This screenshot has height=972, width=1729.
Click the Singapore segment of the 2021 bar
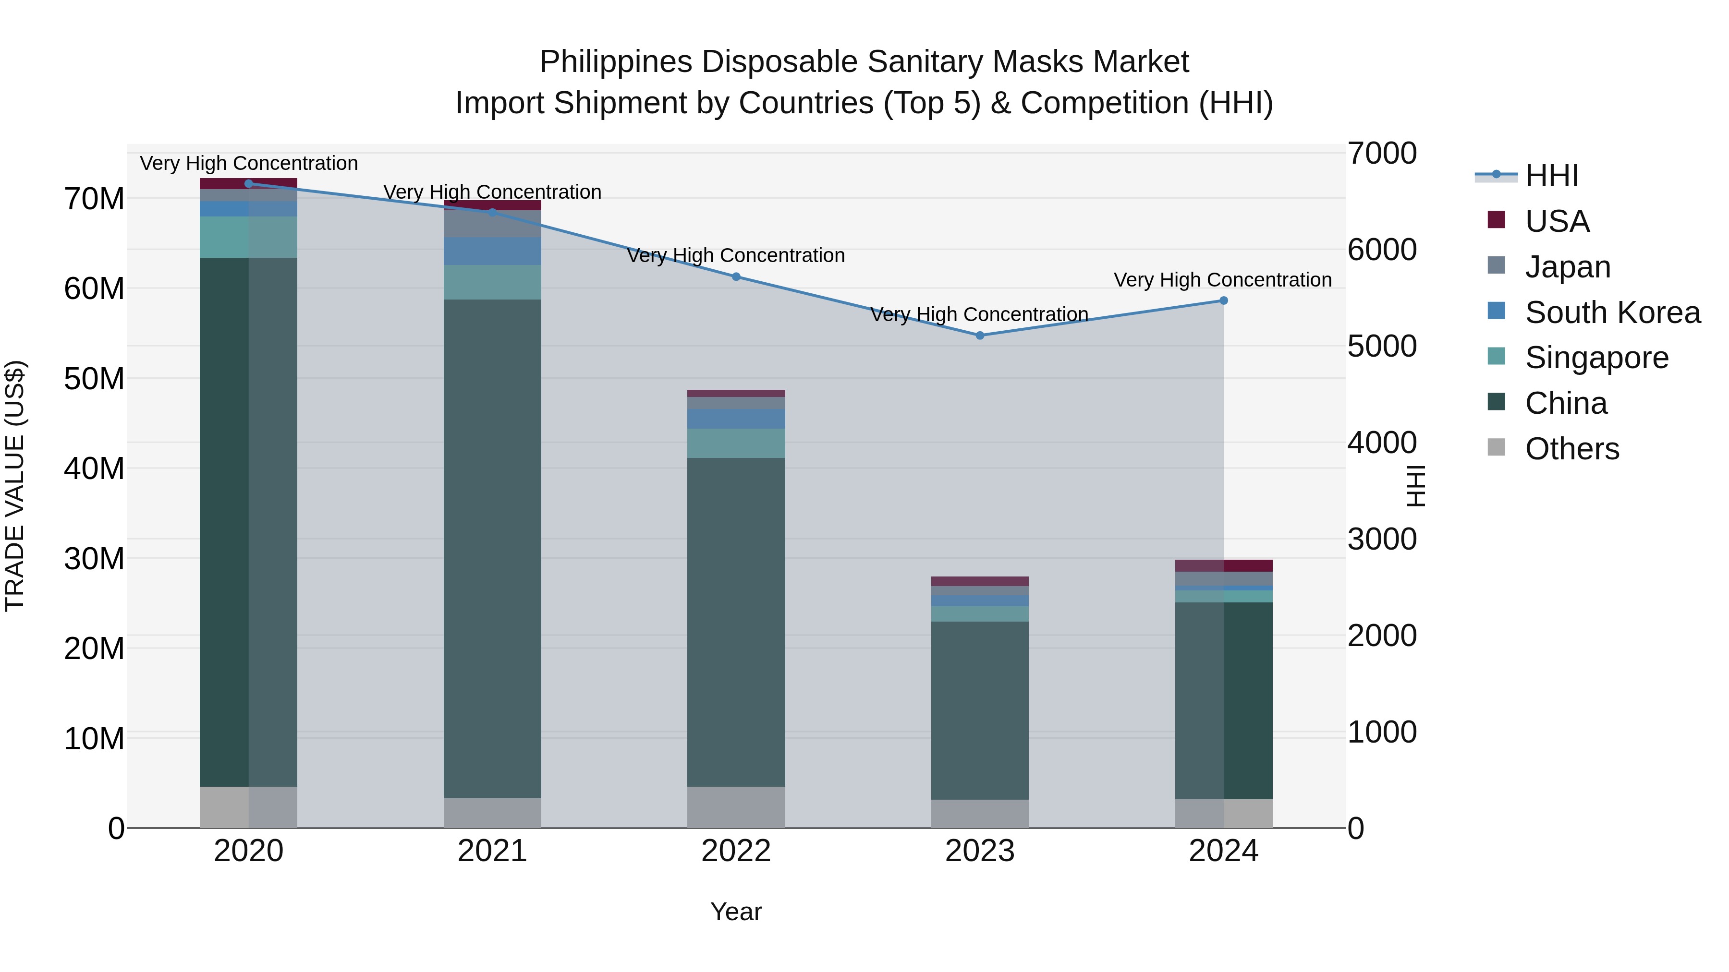click(493, 282)
